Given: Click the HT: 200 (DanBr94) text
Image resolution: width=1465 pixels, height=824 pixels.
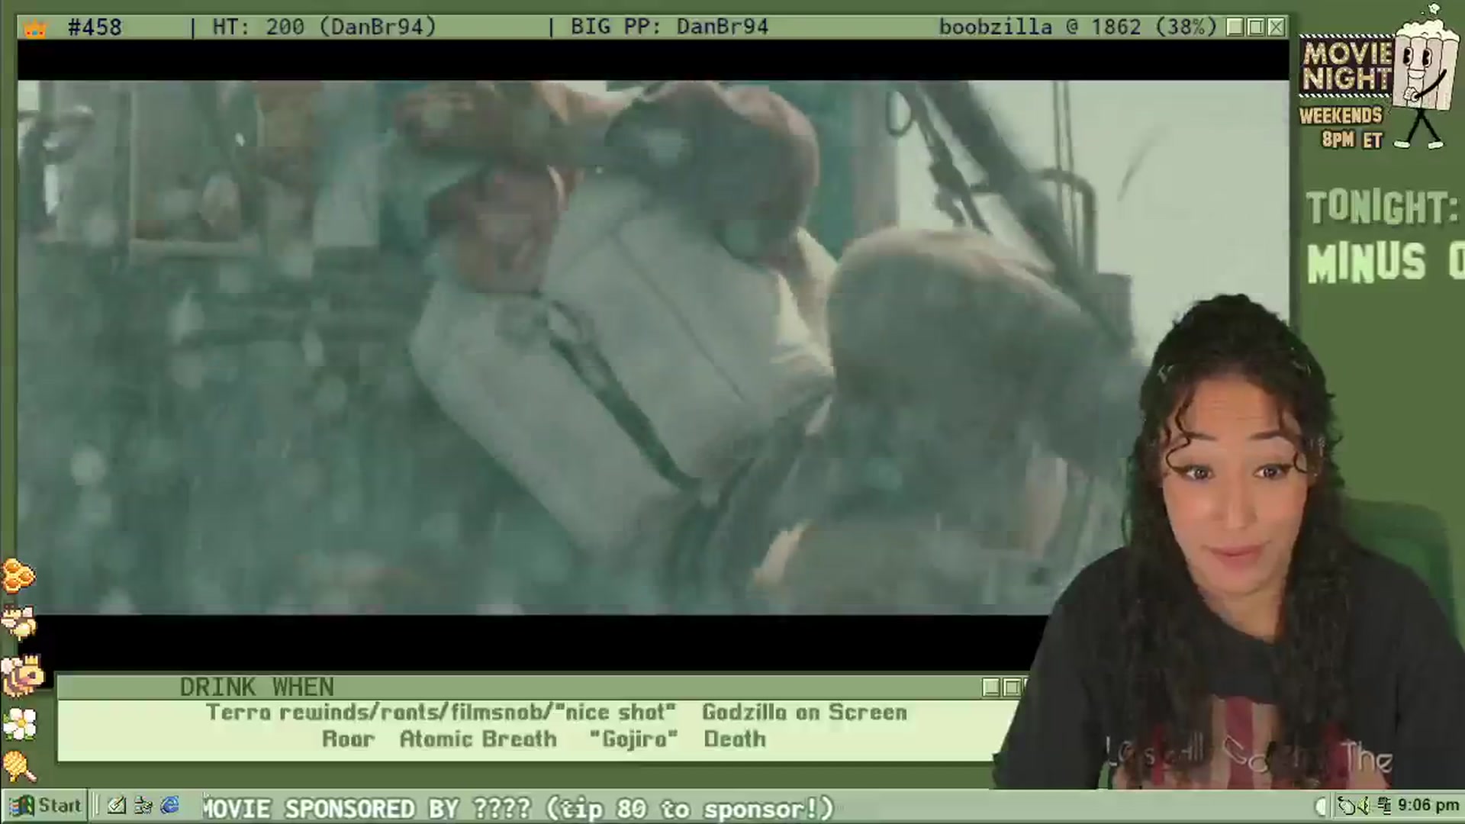Looking at the screenshot, I should pyautogui.click(x=324, y=27).
